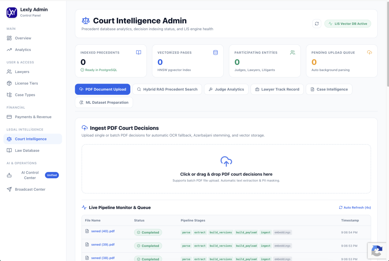
Task: Select the ML Dataset Preparation tab
Action: 104,103
